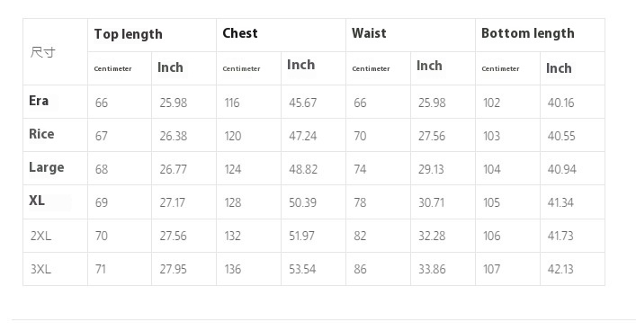This screenshot has width=636, height=331.
Task: Click the XL size row label
Action: click(37, 201)
